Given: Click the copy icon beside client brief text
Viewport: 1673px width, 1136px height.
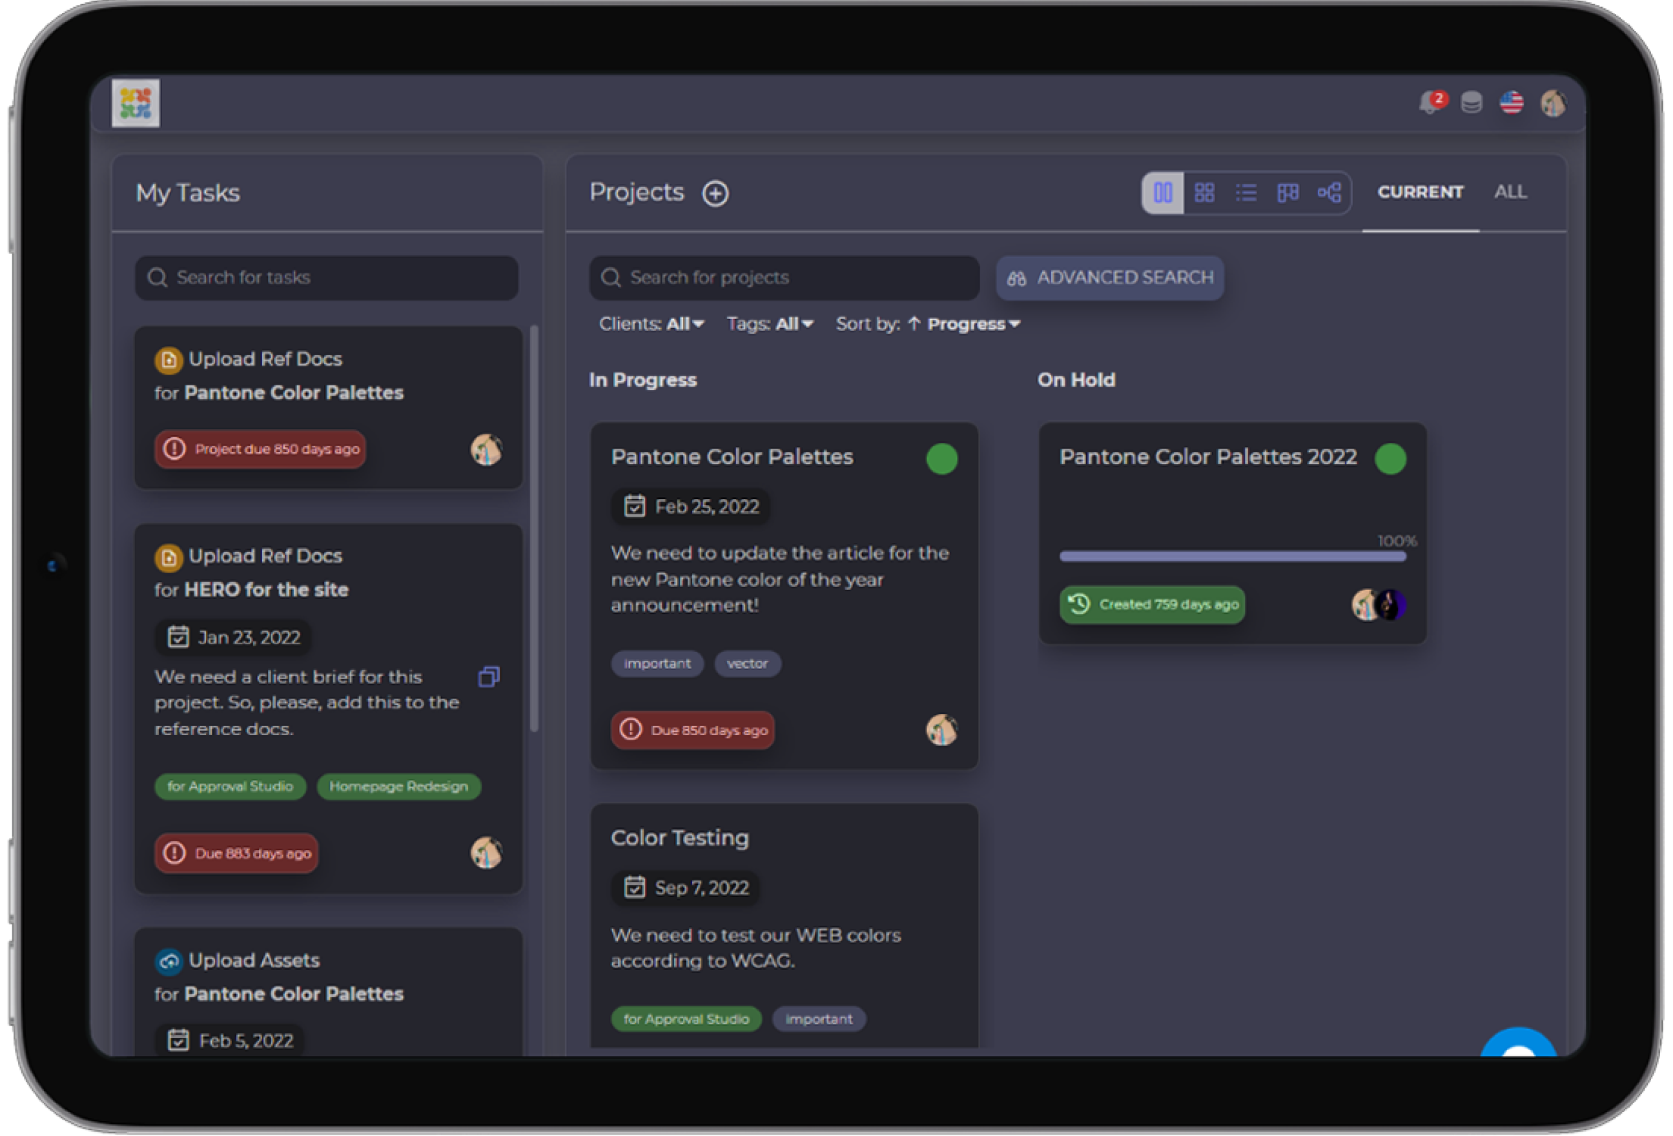Looking at the screenshot, I should coord(489,677).
